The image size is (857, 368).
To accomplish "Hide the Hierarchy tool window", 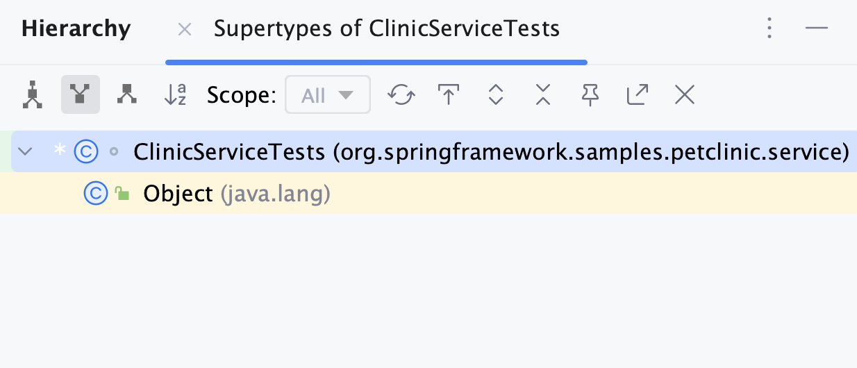I will pos(817,28).
